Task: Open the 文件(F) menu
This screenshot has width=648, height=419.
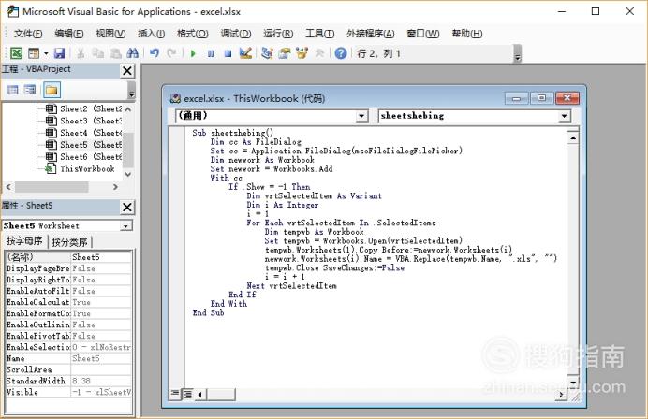Action: (x=28, y=34)
